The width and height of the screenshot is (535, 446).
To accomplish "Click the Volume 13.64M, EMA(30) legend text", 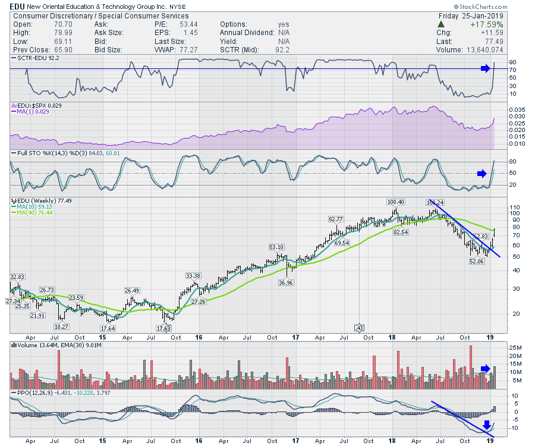I will (59, 346).
